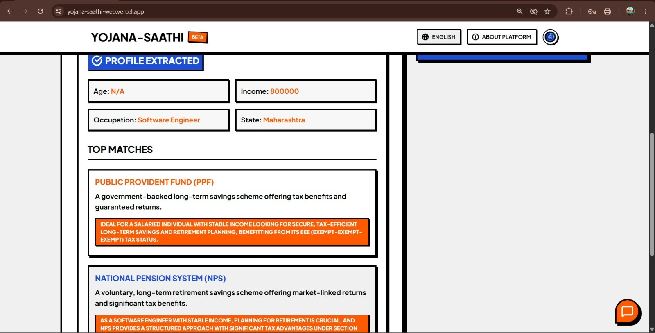Click the scrollbar down arrow
Viewport: 655px width, 333px height.
(652, 329)
